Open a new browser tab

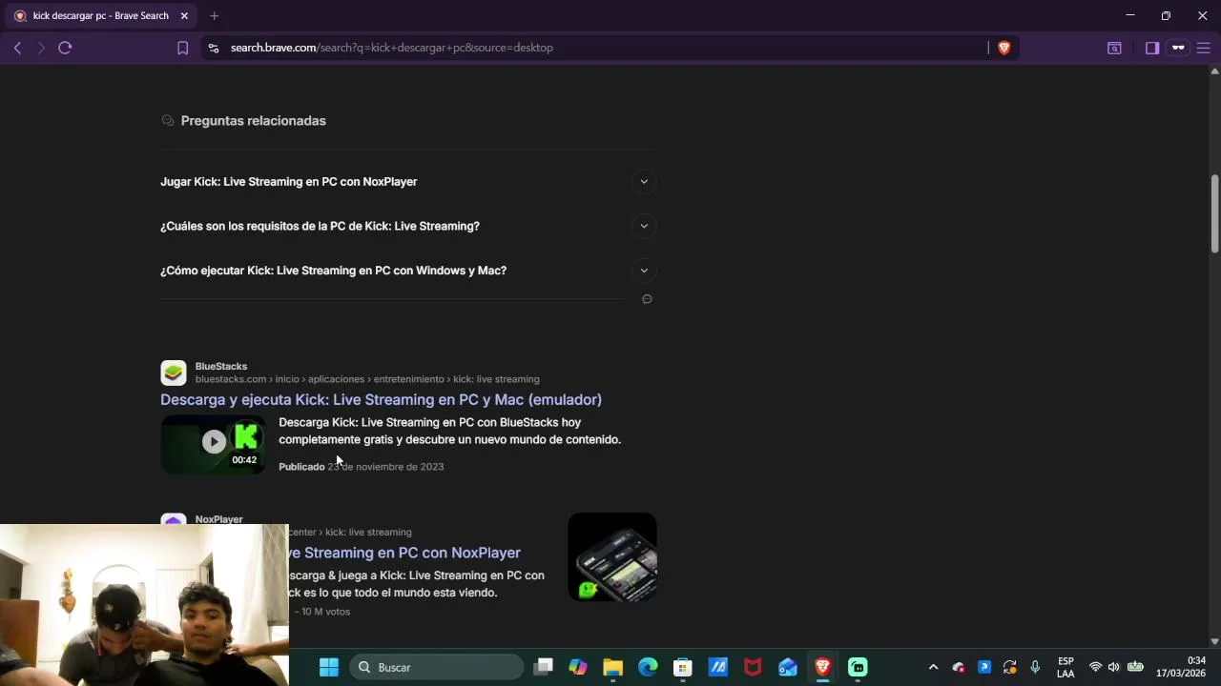point(214,16)
